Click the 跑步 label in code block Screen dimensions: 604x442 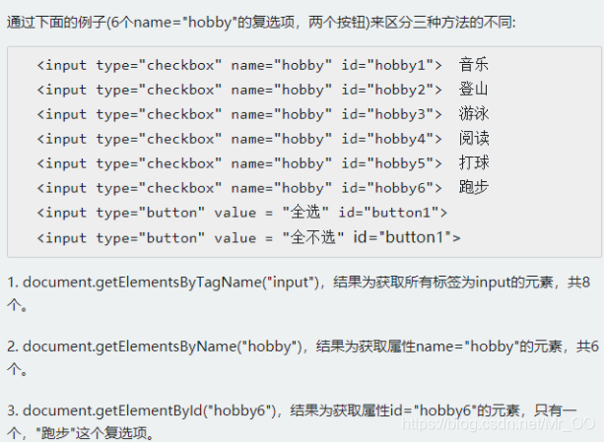pyautogui.click(x=473, y=188)
